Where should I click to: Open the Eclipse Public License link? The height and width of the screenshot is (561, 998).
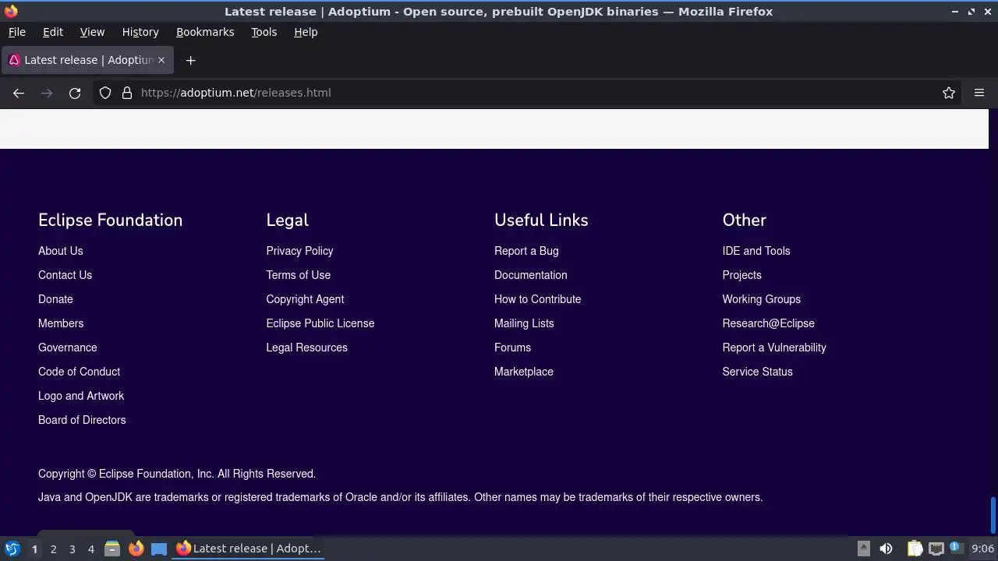pos(320,323)
